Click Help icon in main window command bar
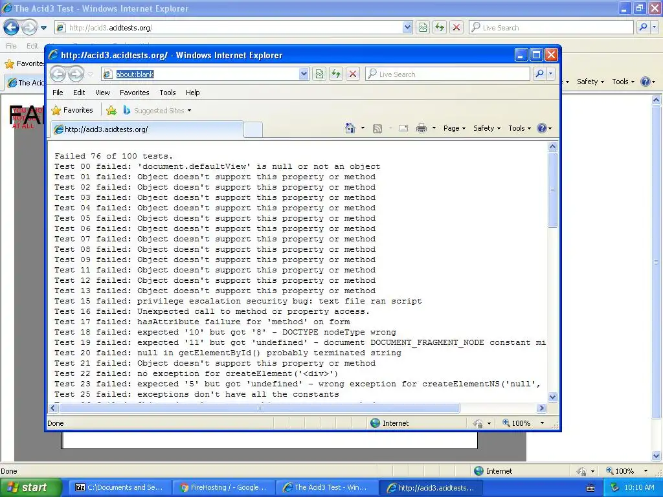663x497 pixels. tap(646, 82)
